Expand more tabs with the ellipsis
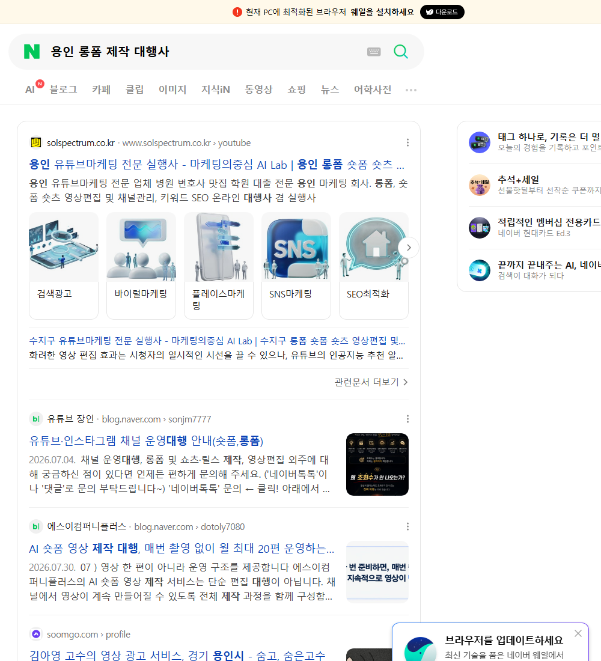Viewport: 601px width, 661px height. [x=411, y=90]
